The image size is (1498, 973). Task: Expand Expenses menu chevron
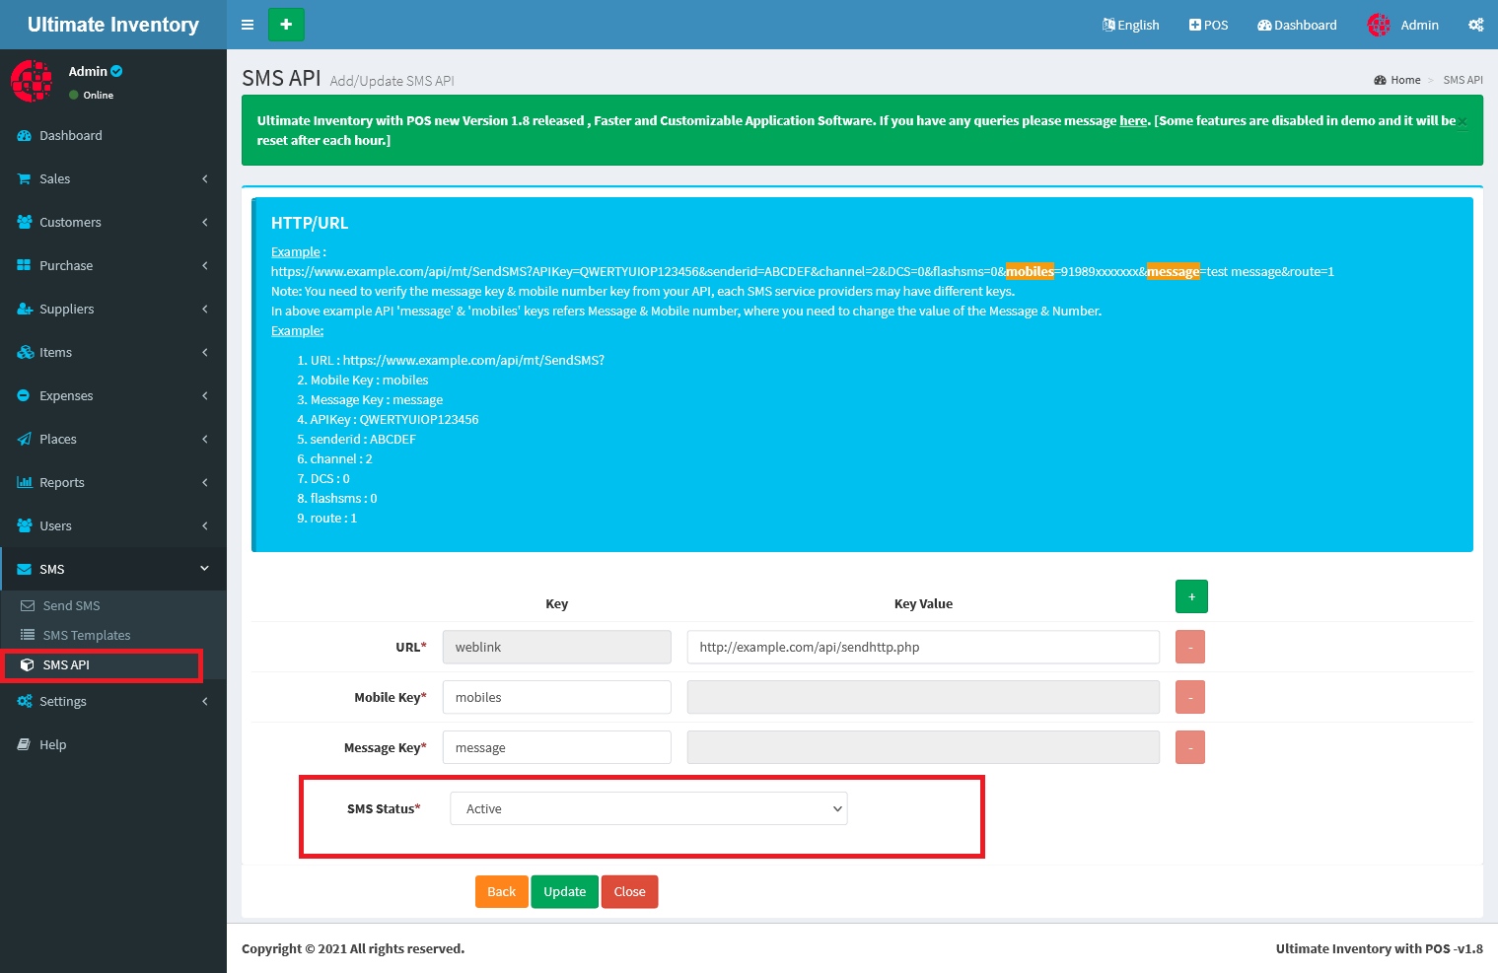click(x=205, y=396)
